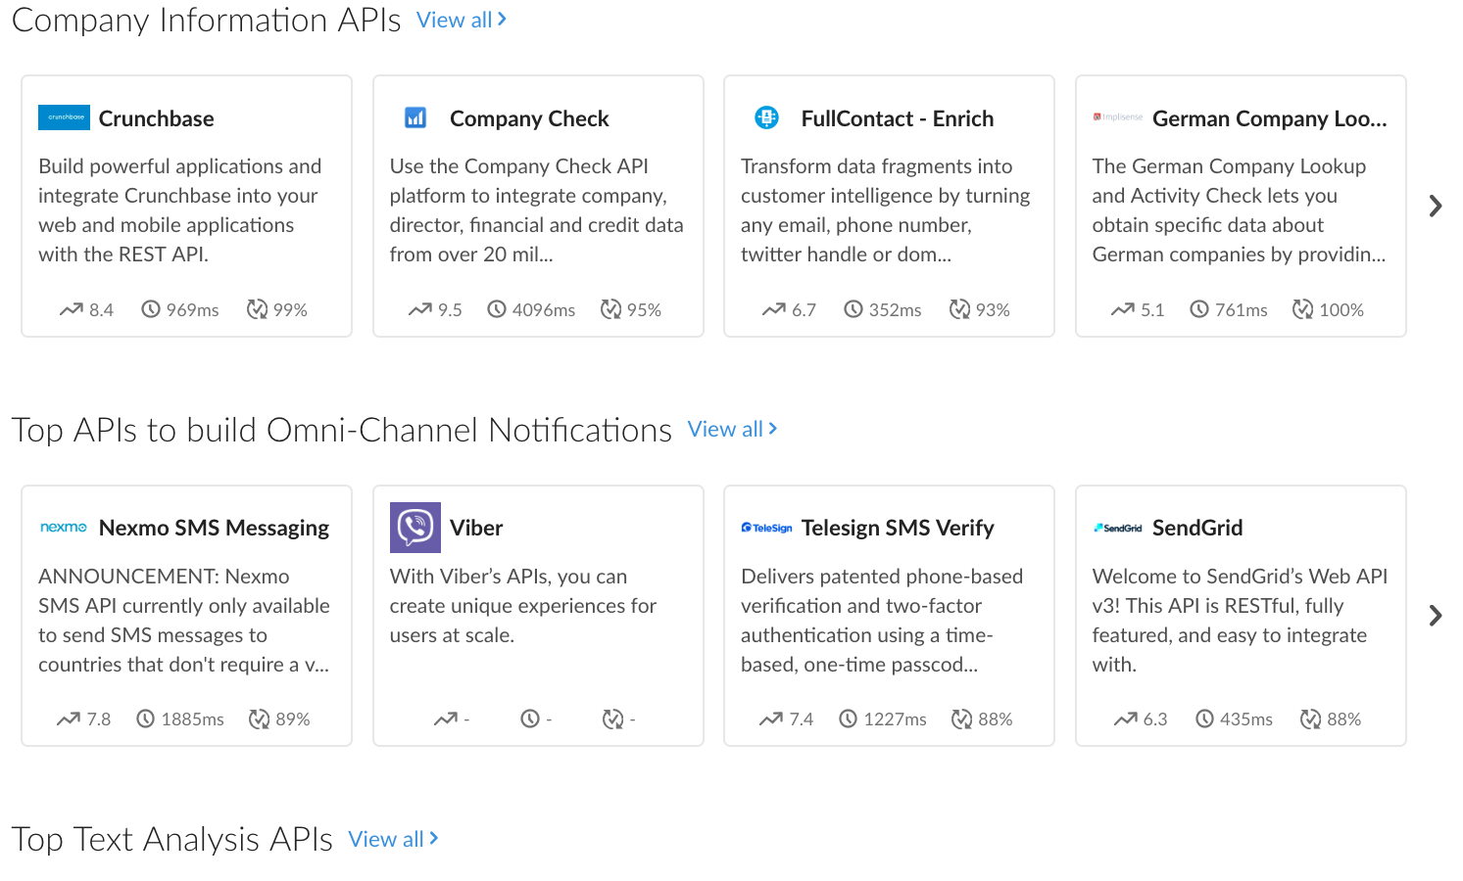Click Telesign 7.4 popularity score

802,719
